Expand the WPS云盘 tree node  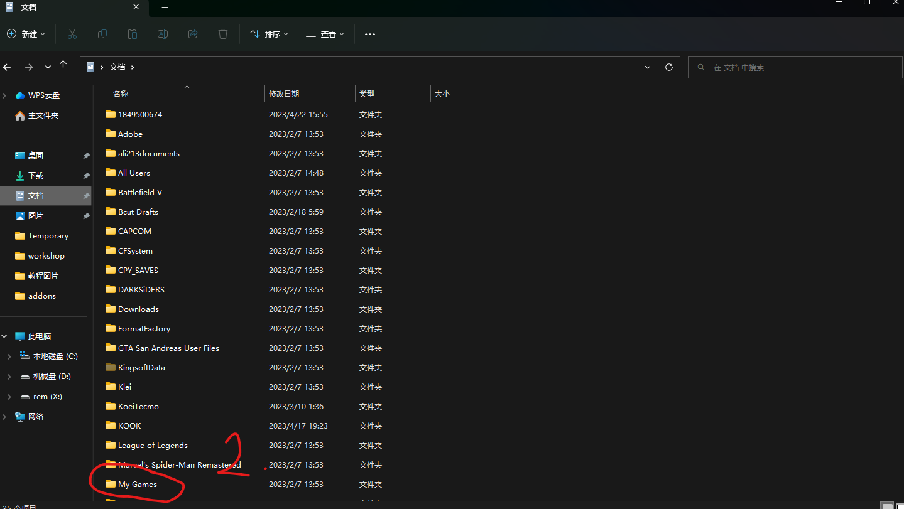[5, 95]
